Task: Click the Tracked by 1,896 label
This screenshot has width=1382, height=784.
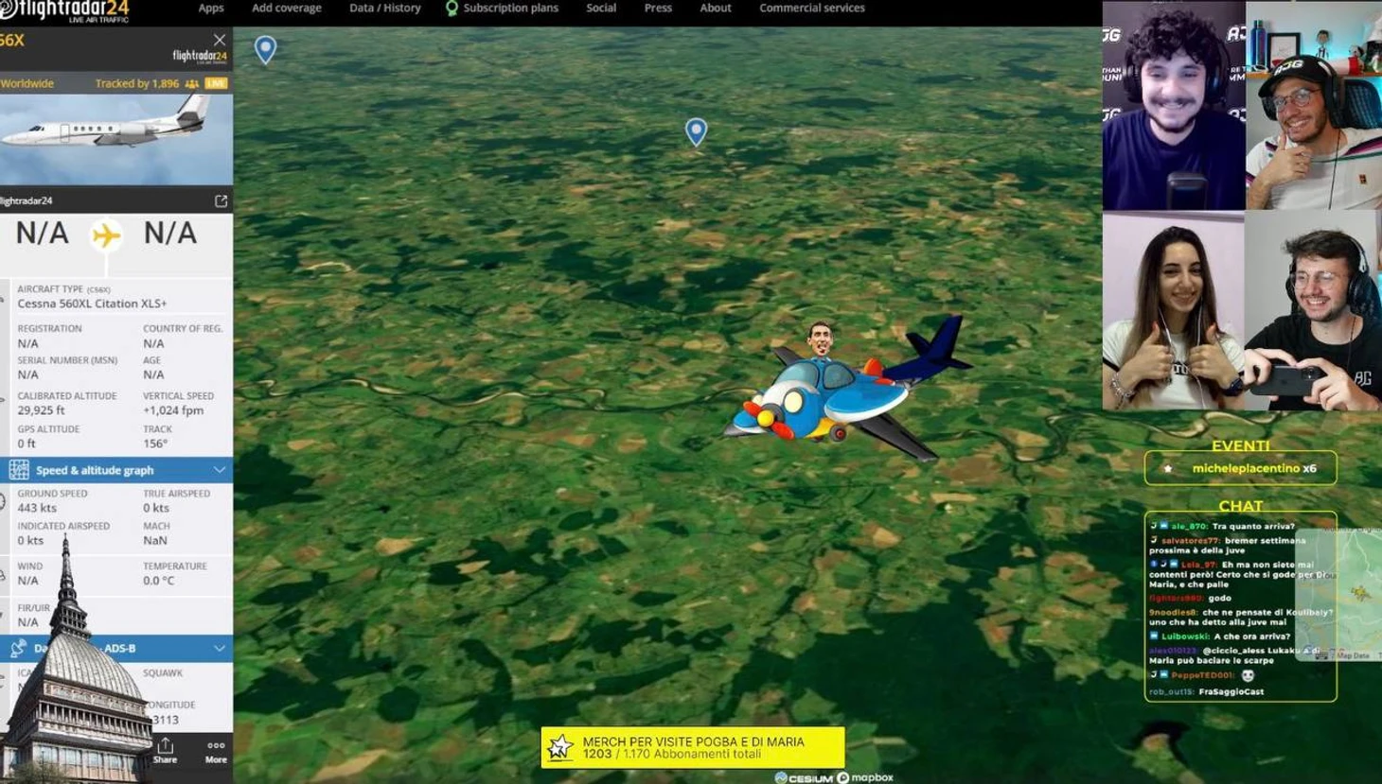Action: (x=137, y=83)
